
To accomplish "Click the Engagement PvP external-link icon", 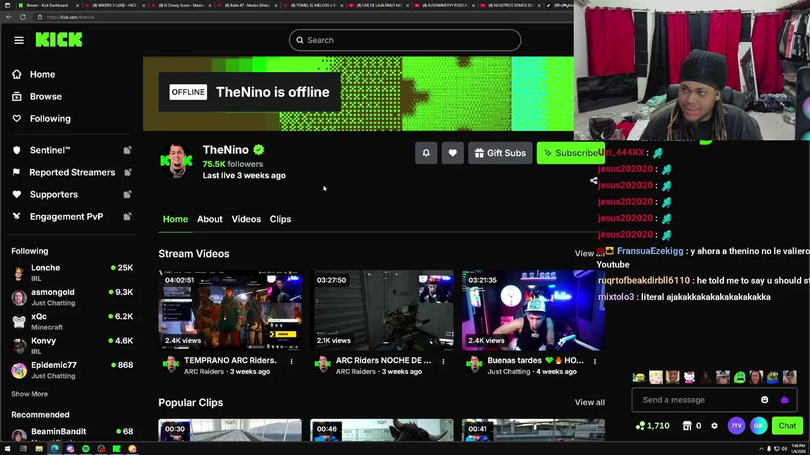I will pyautogui.click(x=127, y=216).
